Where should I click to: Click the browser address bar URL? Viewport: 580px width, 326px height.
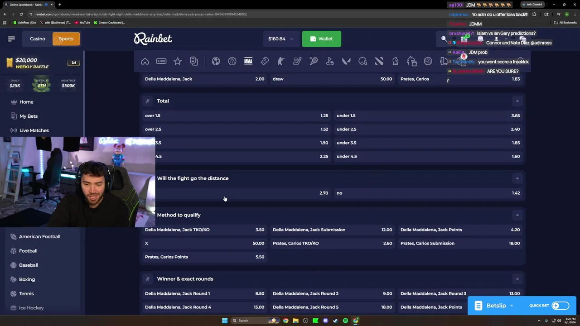pyautogui.click(x=141, y=14)
